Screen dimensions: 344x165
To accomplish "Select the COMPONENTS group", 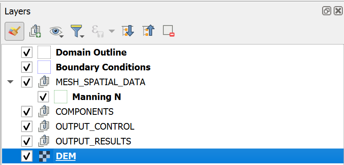I will point(85,112).
